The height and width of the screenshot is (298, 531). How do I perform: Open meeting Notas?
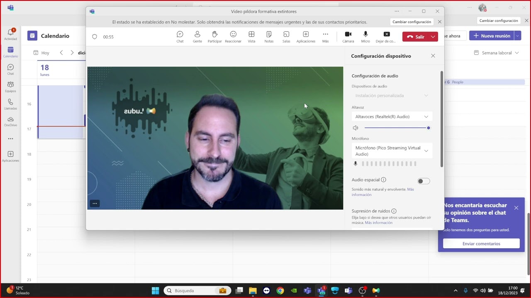click(269, 37)
